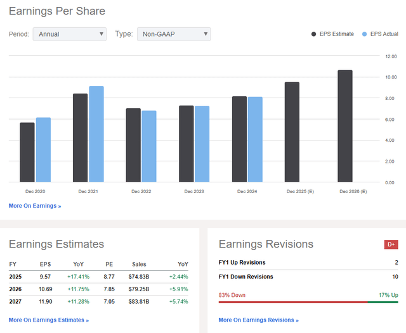Open the Period dropdown set to Annual
The image size is (406, 333).
69,34
